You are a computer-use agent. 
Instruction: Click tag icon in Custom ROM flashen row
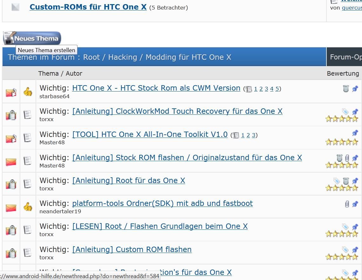pos(345,249)
